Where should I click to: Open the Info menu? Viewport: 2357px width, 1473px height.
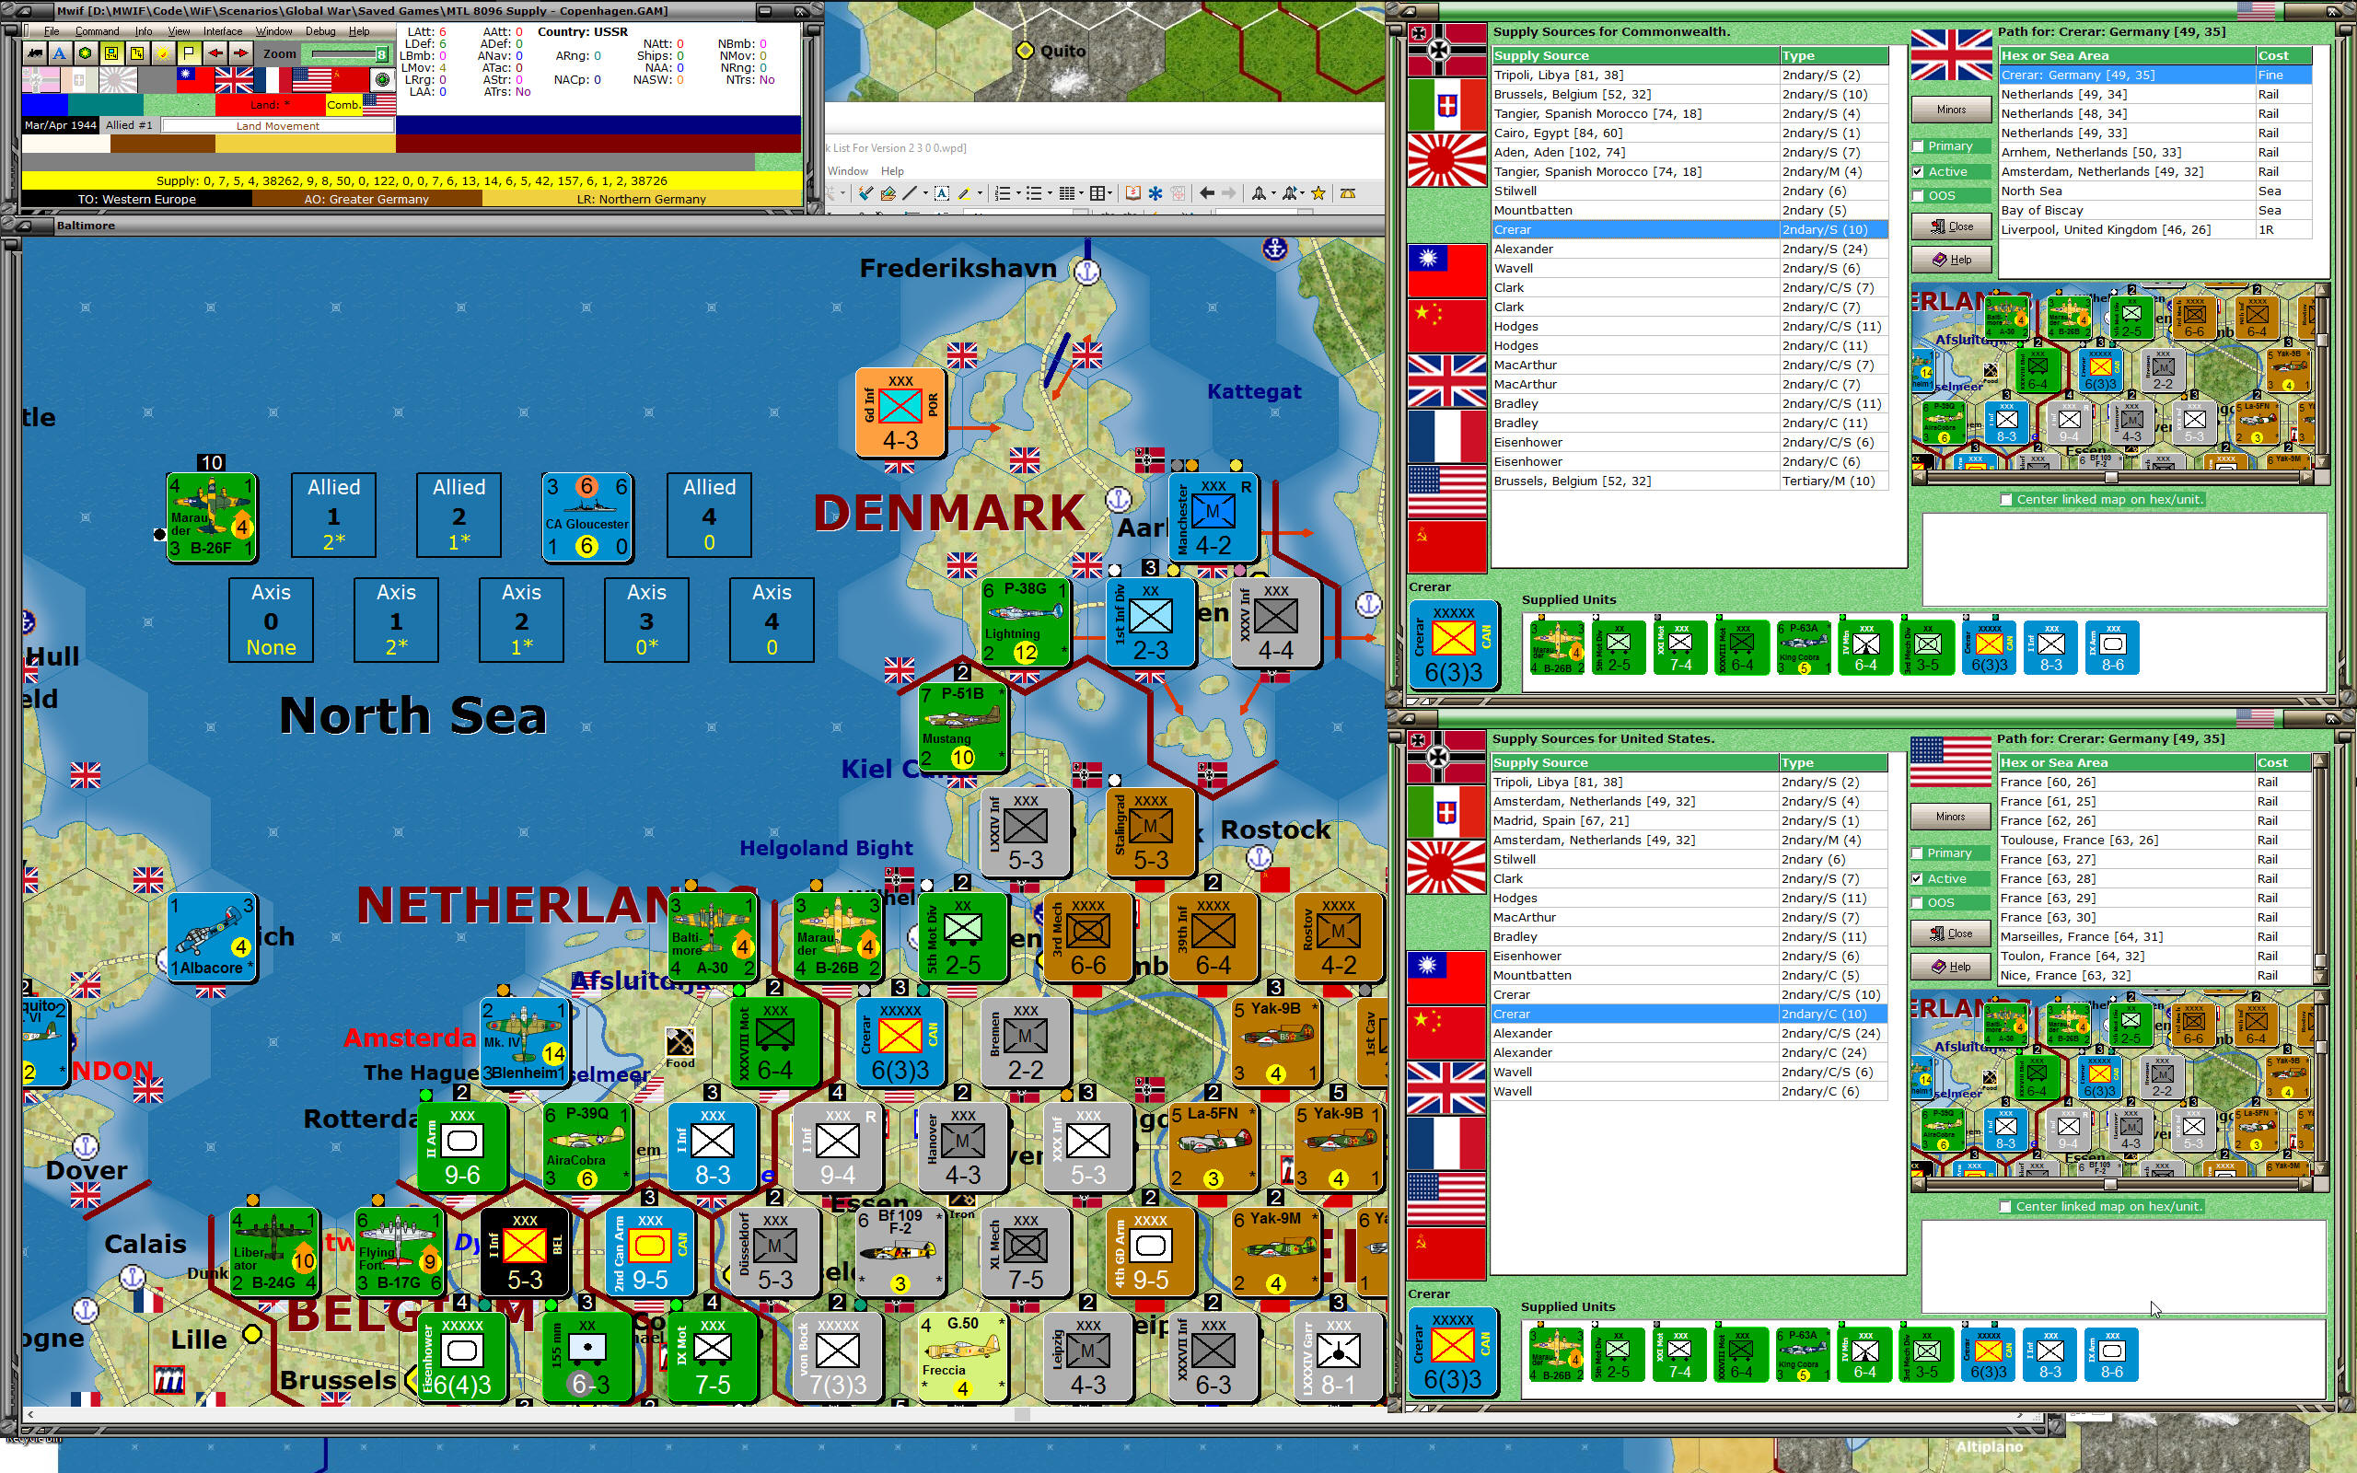(x=144, y=31)
